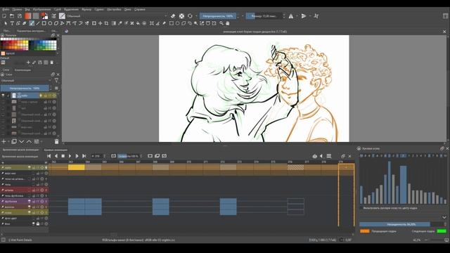Reload the original brush preset
This screenshot has width=450, height=253.
pyautogui.click(x=190, y=16)
